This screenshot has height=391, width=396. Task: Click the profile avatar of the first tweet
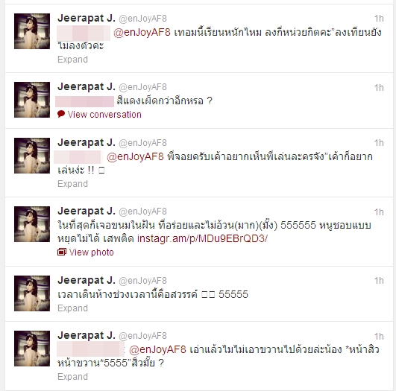tap(32, 31)
